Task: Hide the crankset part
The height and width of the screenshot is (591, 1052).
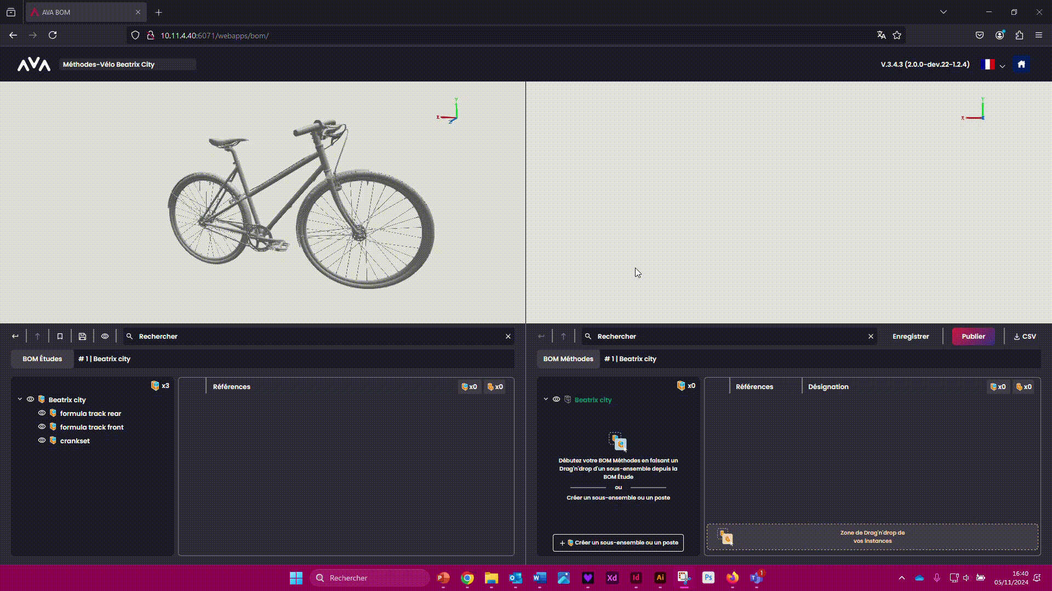Action: (42, 441)
